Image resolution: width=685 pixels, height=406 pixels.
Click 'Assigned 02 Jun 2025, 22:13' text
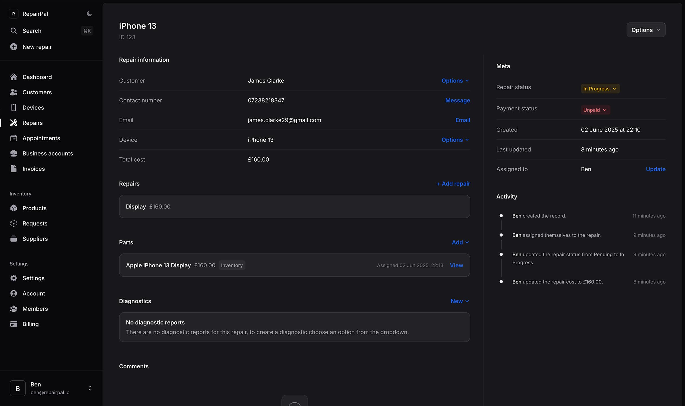pos(410,265)
